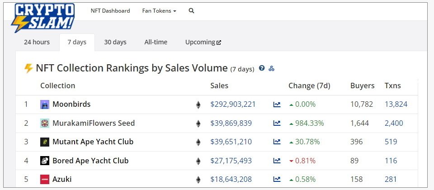Screen dimensions: 434x190
Task: Click the Azuki red logo thumbnail
Action: coord(45,180)
